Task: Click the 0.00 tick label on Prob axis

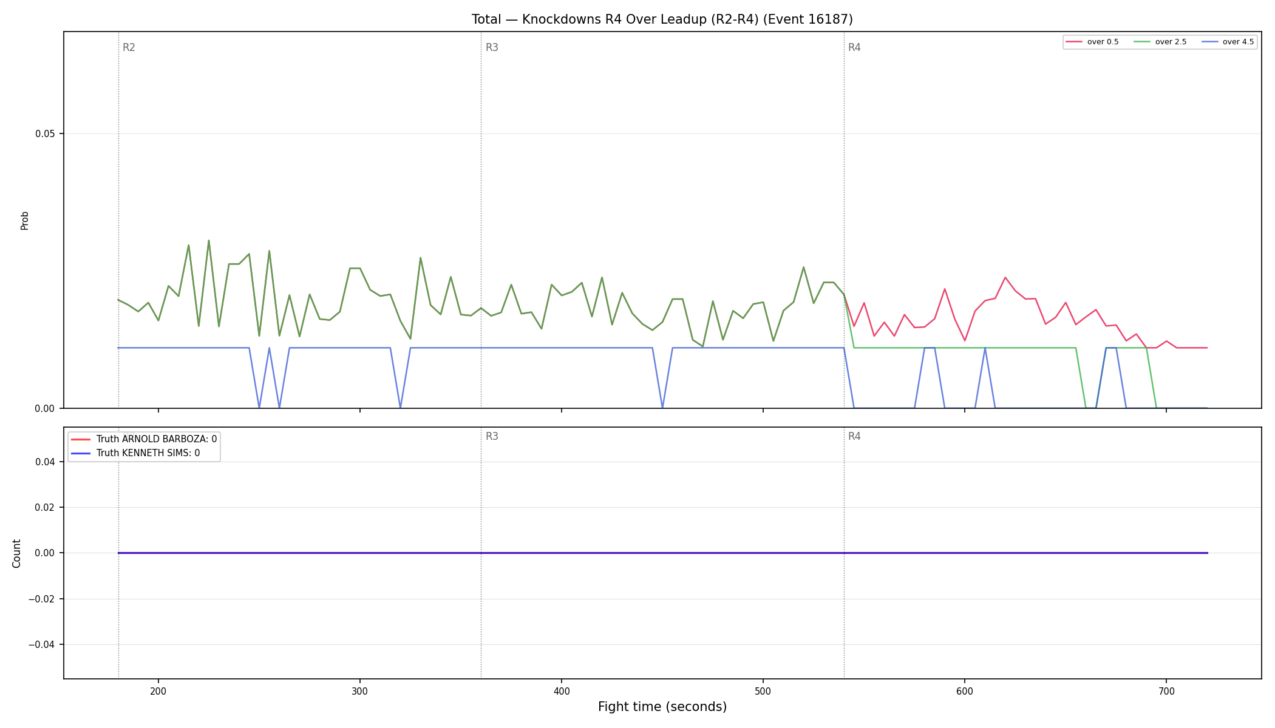Action: tap(45, 409)
